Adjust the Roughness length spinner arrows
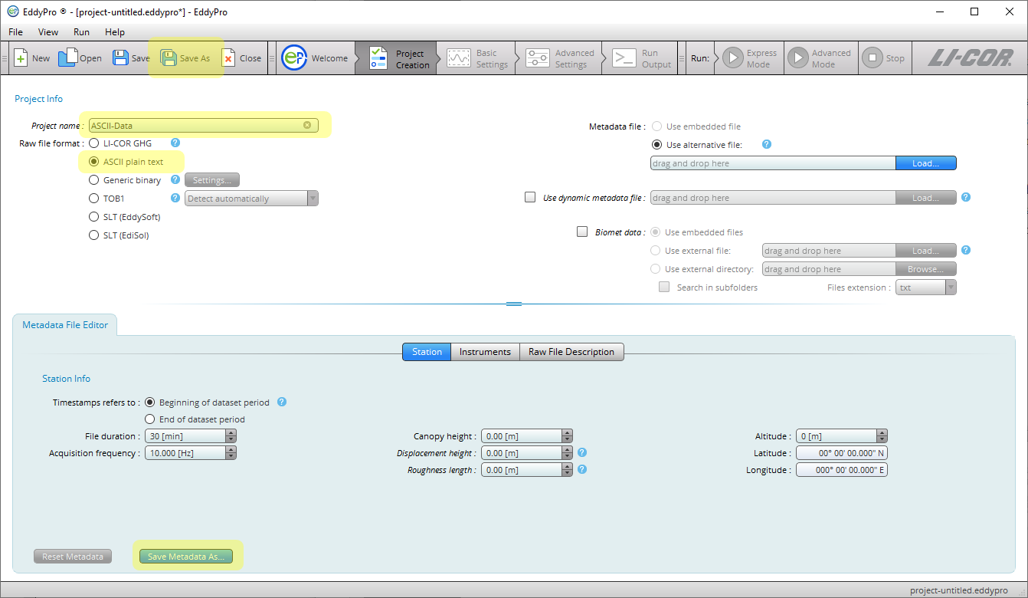The width and height of the screenshot is (1028, 598). [x=568, y=470]
